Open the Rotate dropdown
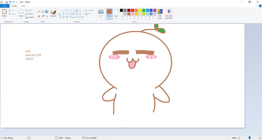The width and height of the screenshot is (262, 140). [x=30, y=17]
